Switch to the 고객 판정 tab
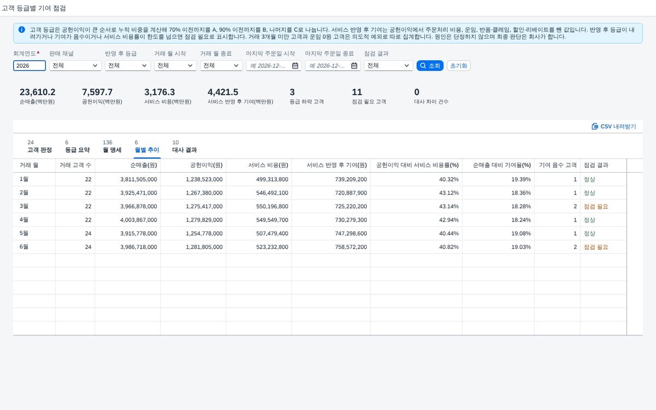This screenshot has height=410, width=656. 39,147
